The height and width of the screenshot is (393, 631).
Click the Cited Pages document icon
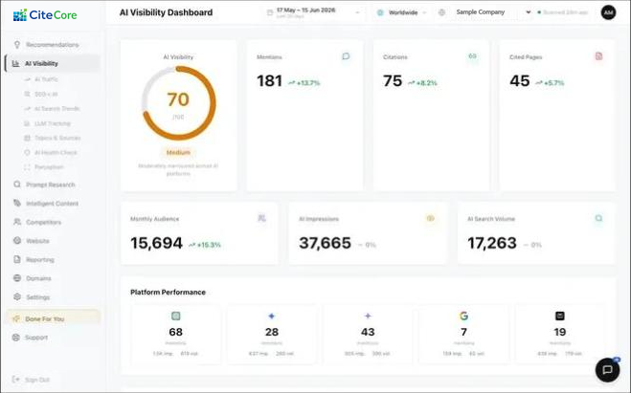point(598,56)
